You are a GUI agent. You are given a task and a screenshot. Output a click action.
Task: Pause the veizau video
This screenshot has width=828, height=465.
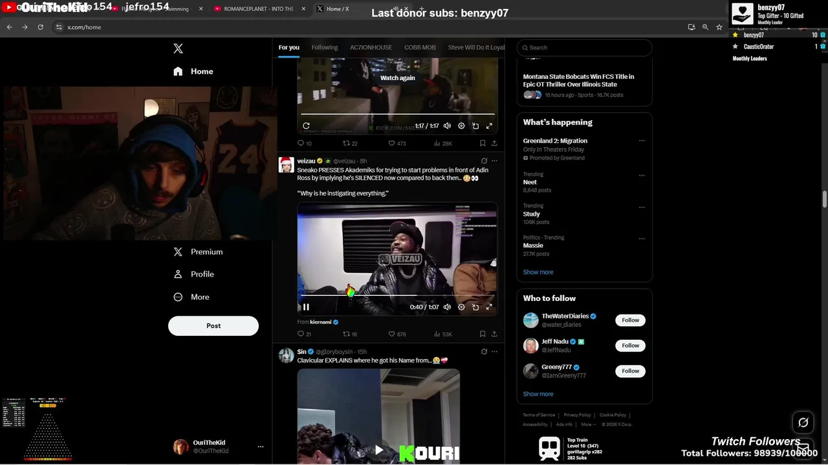click(x=306, y=307)
